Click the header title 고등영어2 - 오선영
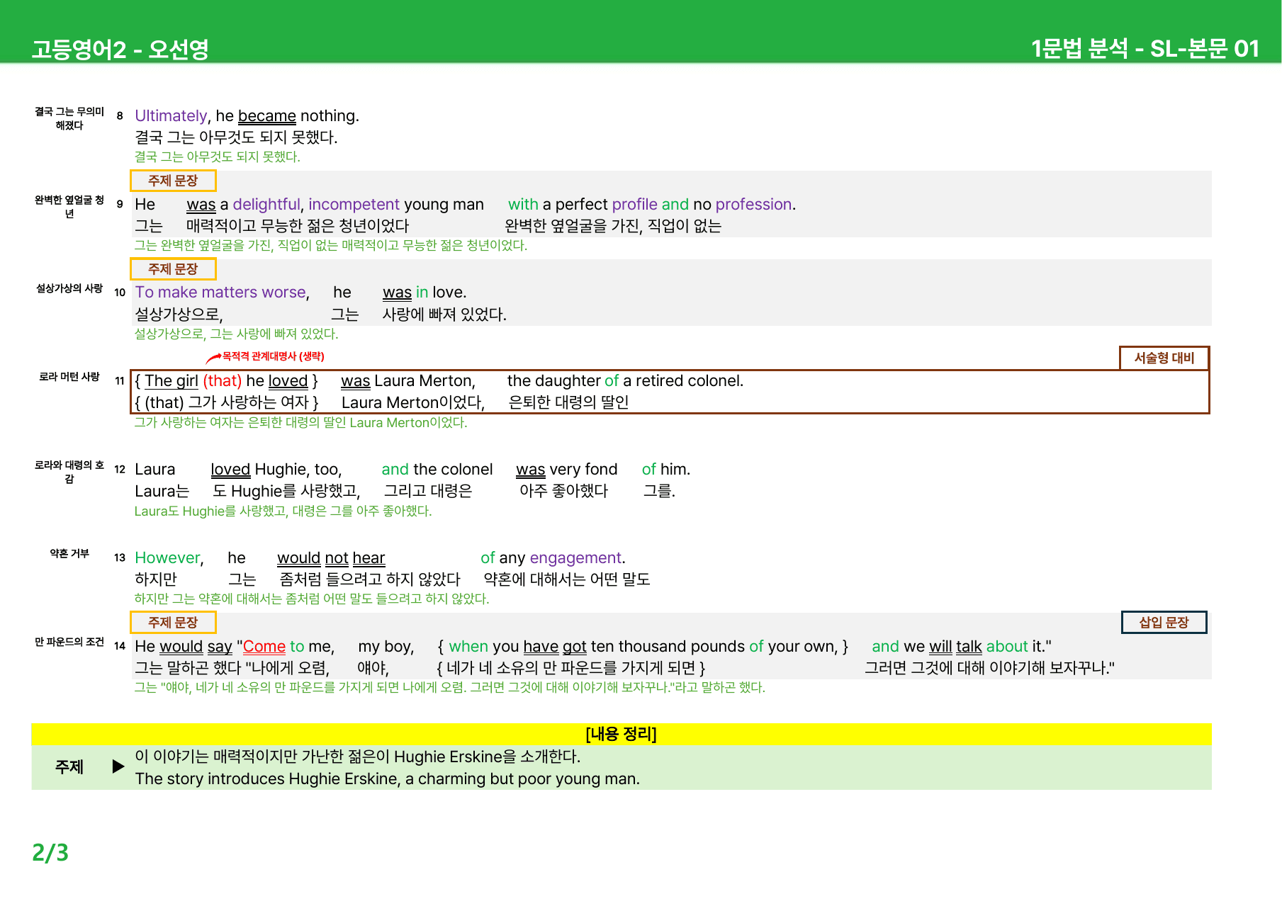Viewport: 1282px width, 906px height. tap(120, 49)
